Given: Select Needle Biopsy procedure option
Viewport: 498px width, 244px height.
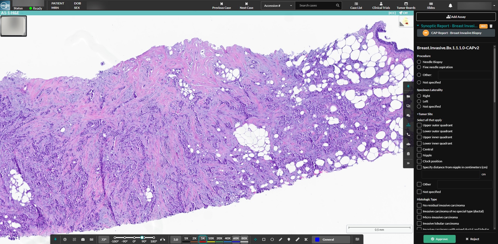Looking at the screenshot, I should click(x=419, y=62).
